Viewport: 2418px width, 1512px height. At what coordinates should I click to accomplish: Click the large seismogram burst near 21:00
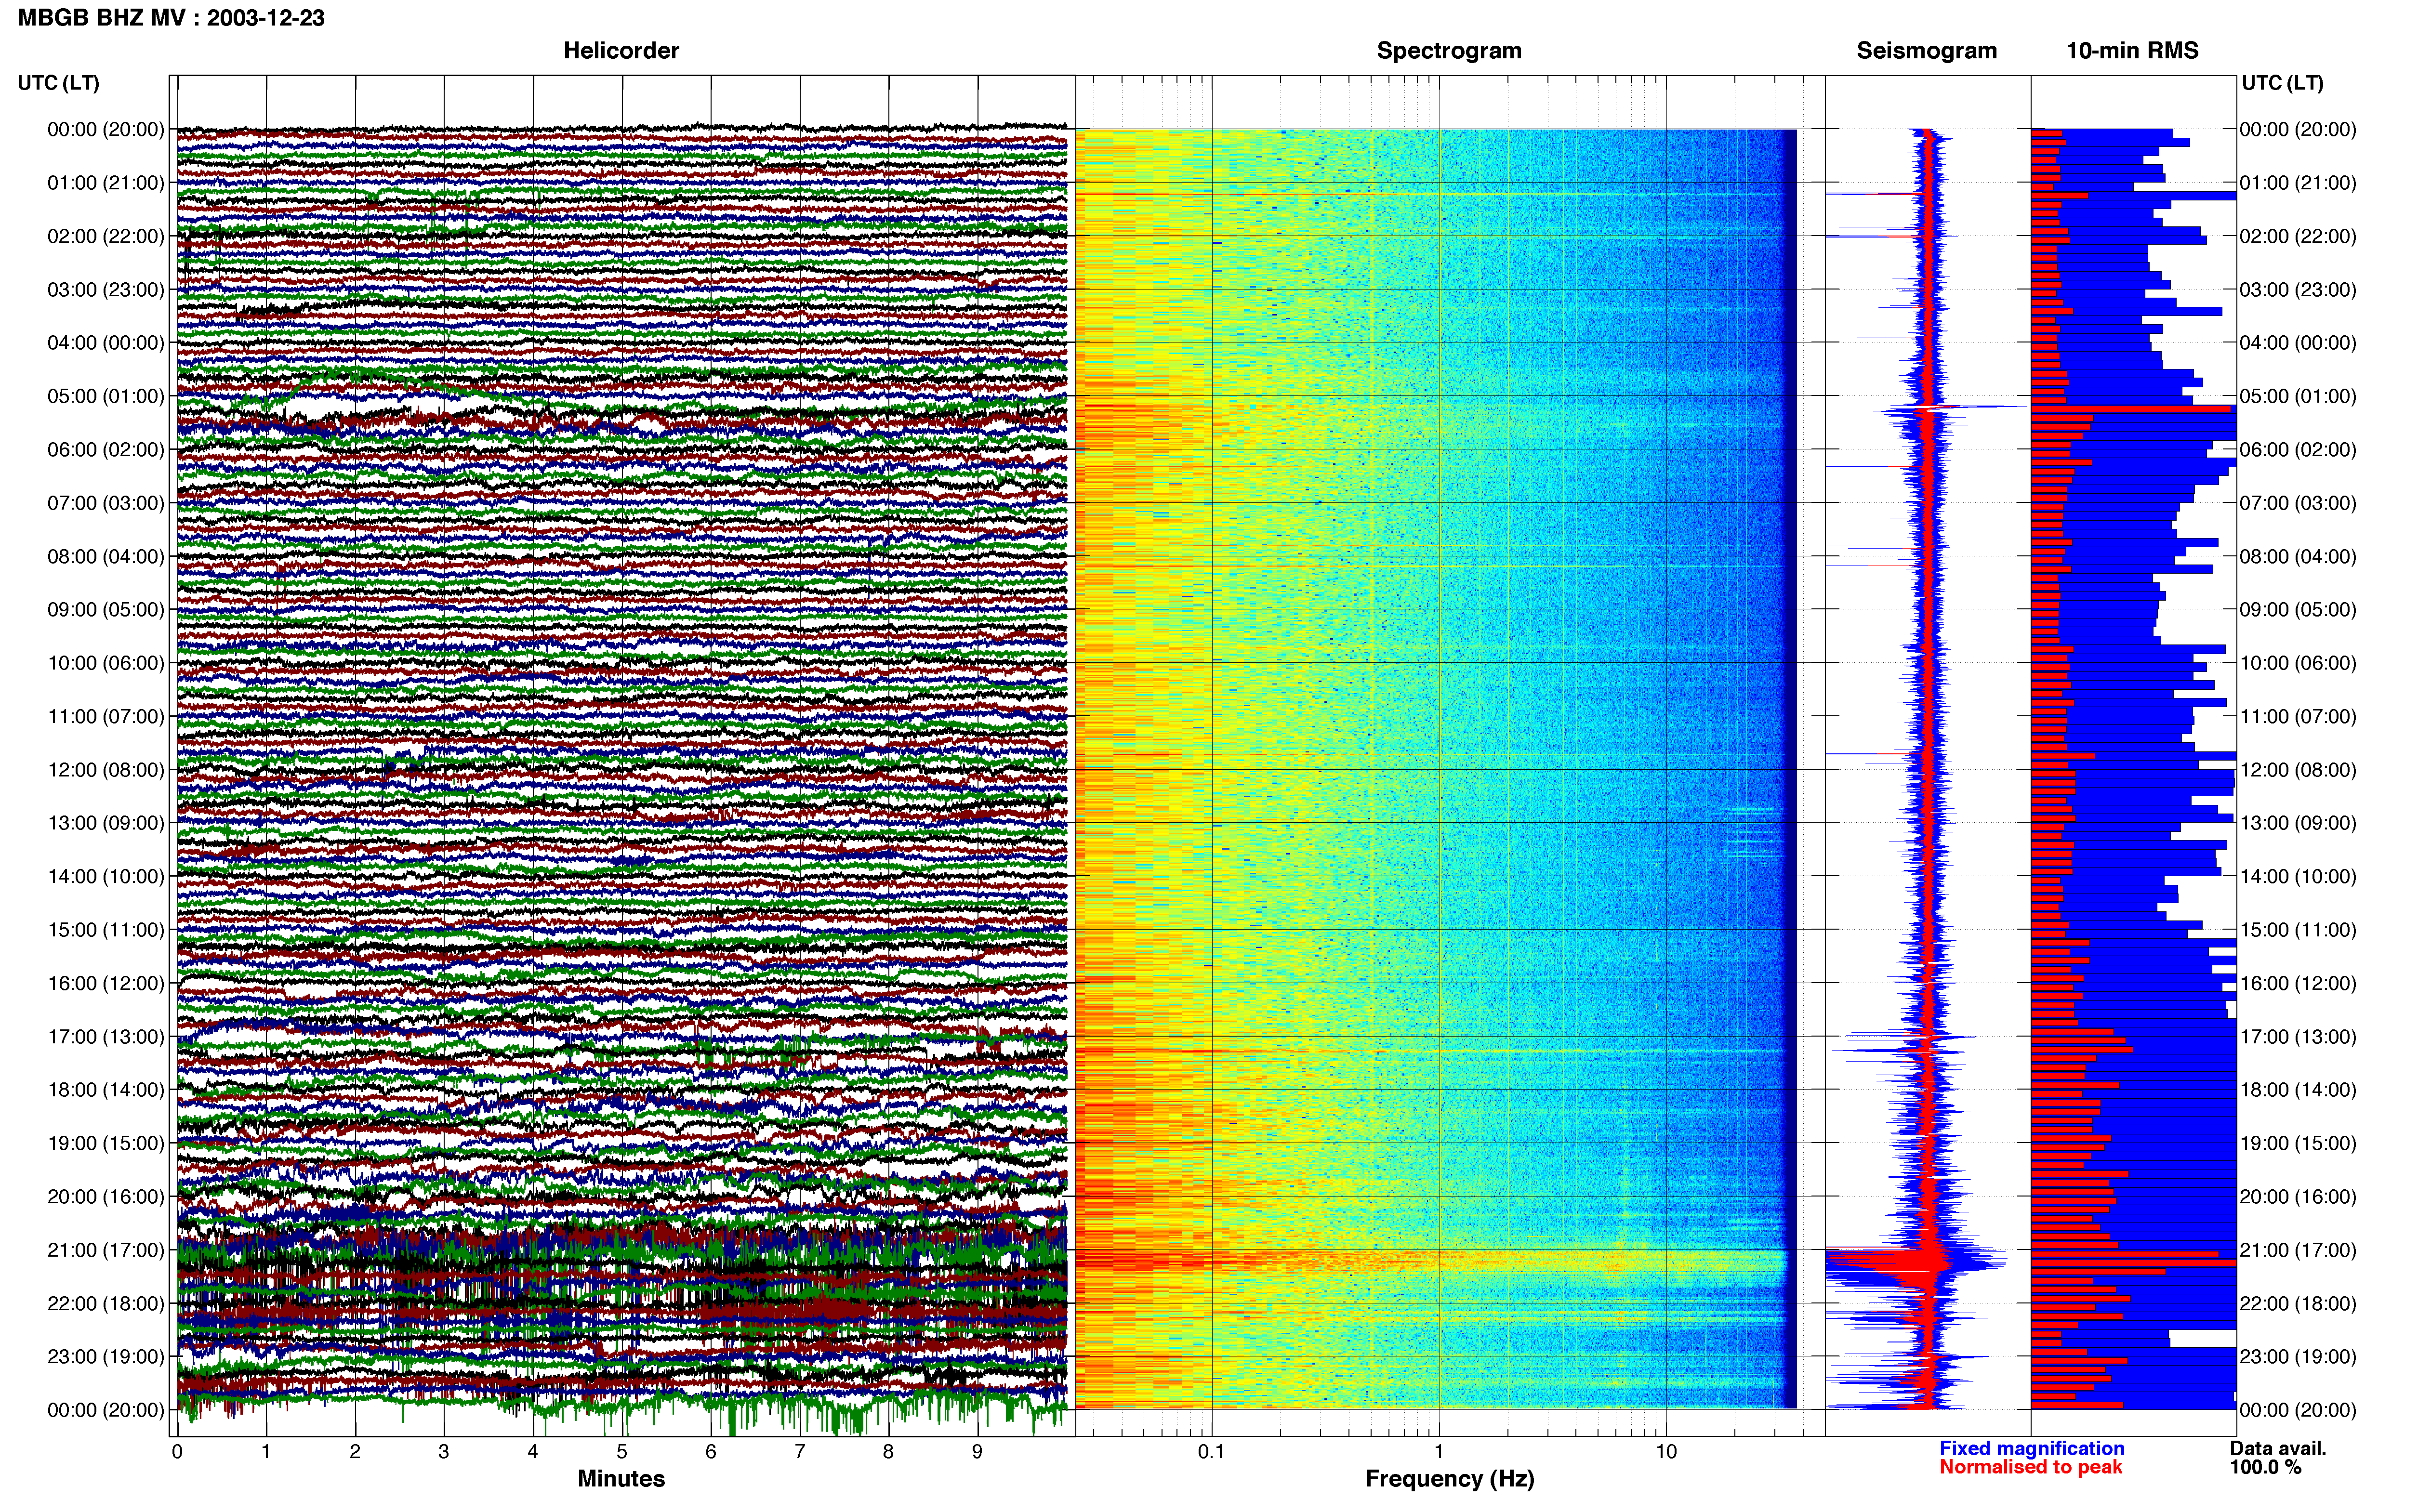1915,1262
